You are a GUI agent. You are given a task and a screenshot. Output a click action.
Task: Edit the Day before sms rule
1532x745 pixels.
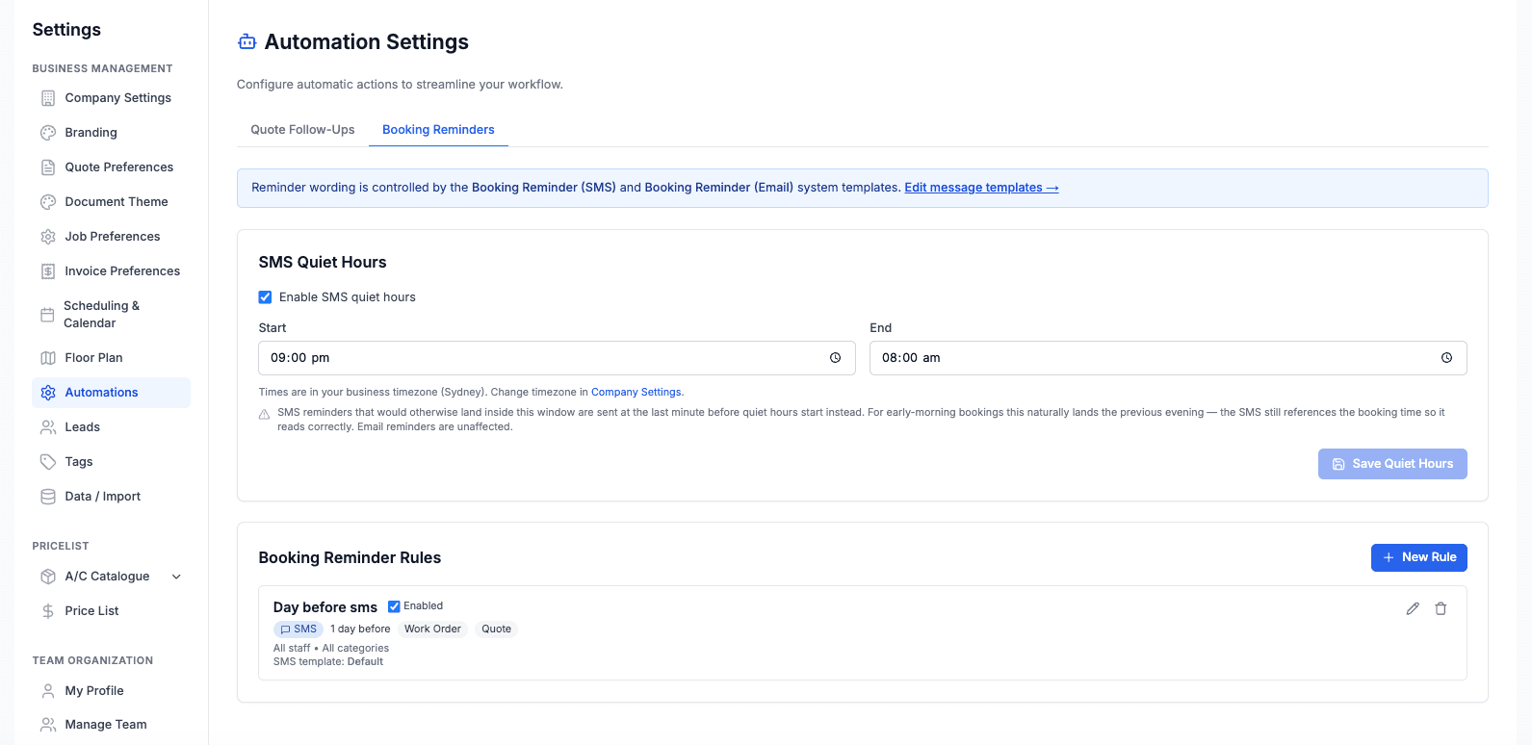tap(1413, 608)
